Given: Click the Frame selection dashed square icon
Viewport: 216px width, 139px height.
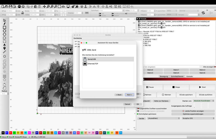Looking at the screenshot, I should [59, 7].
